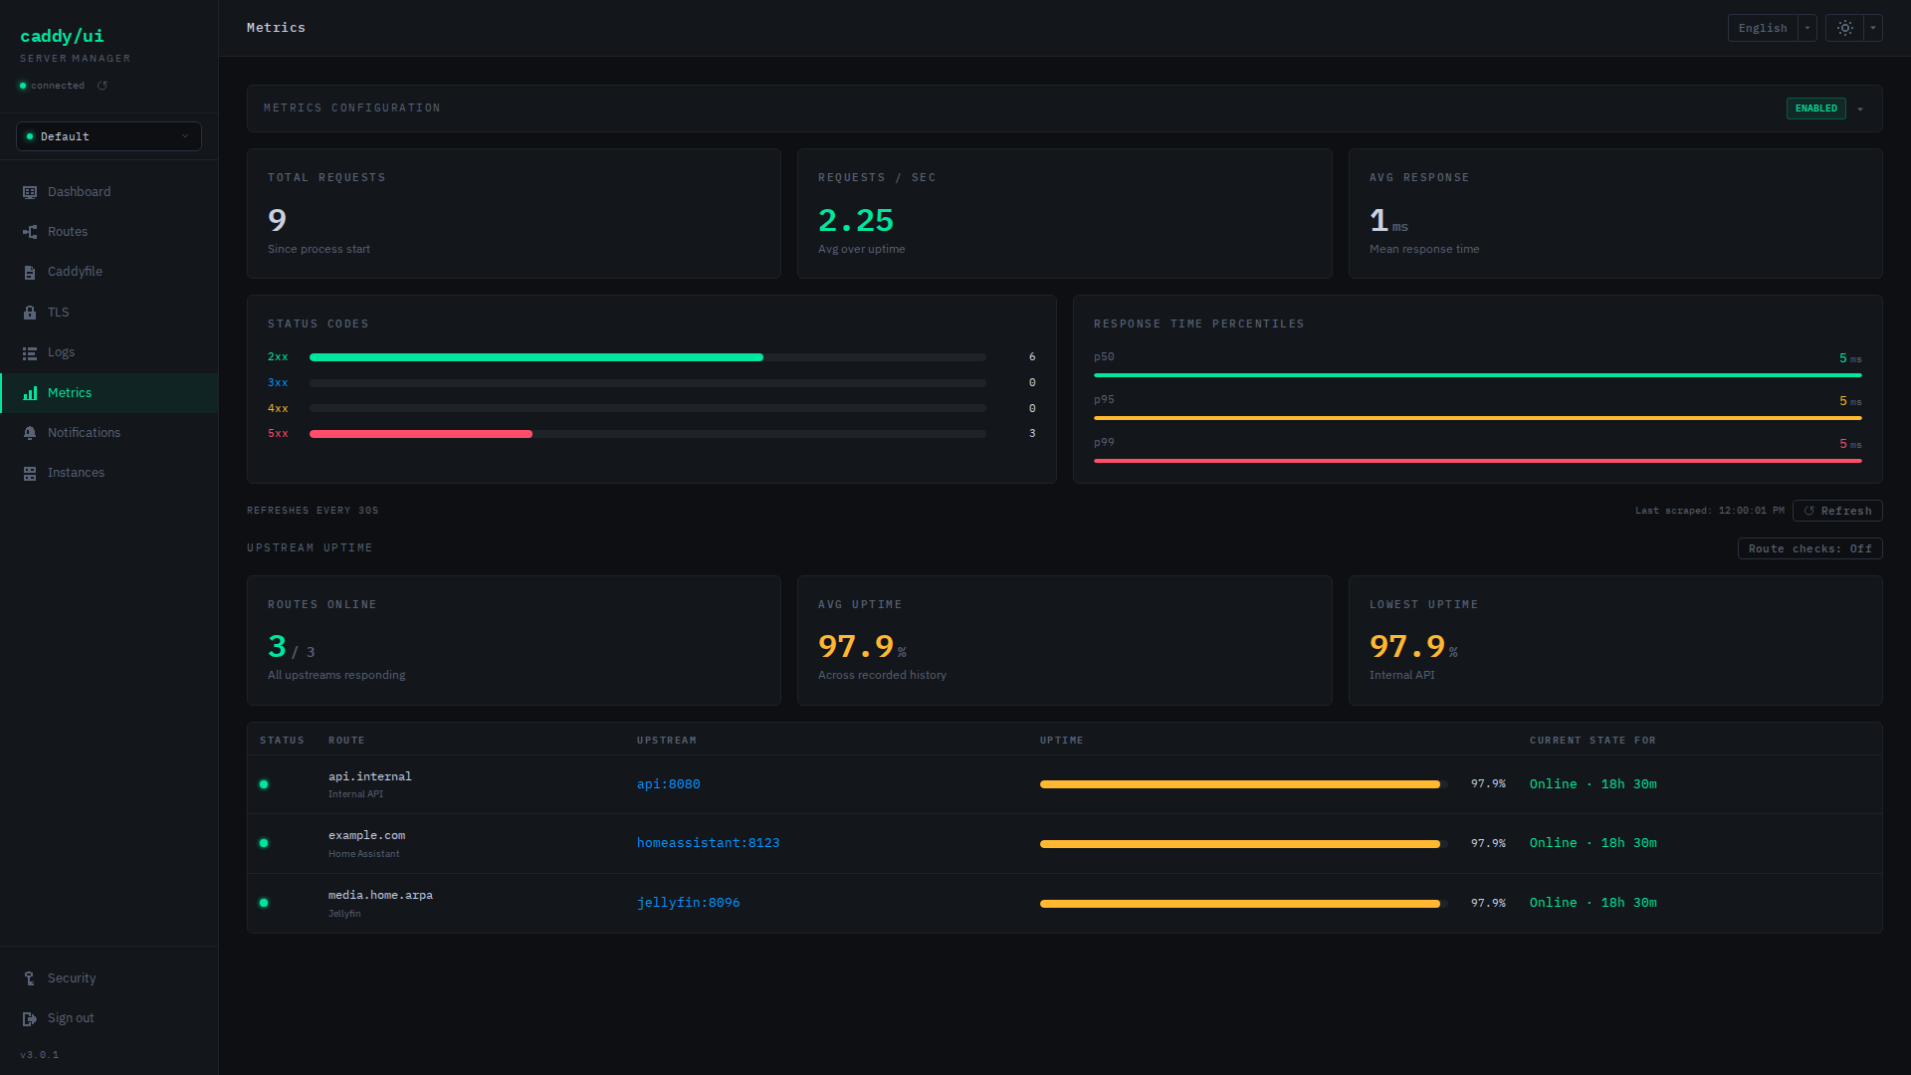
Task: Click the api.internal online status dot
Action: click(264, 784)
